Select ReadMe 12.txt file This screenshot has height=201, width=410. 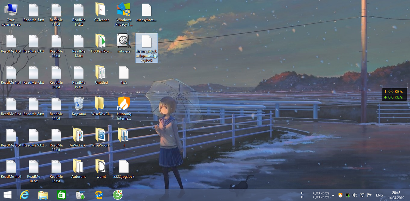[56, 46]
